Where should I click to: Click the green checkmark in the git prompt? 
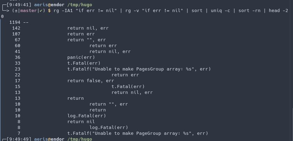[x=41, y=11]
